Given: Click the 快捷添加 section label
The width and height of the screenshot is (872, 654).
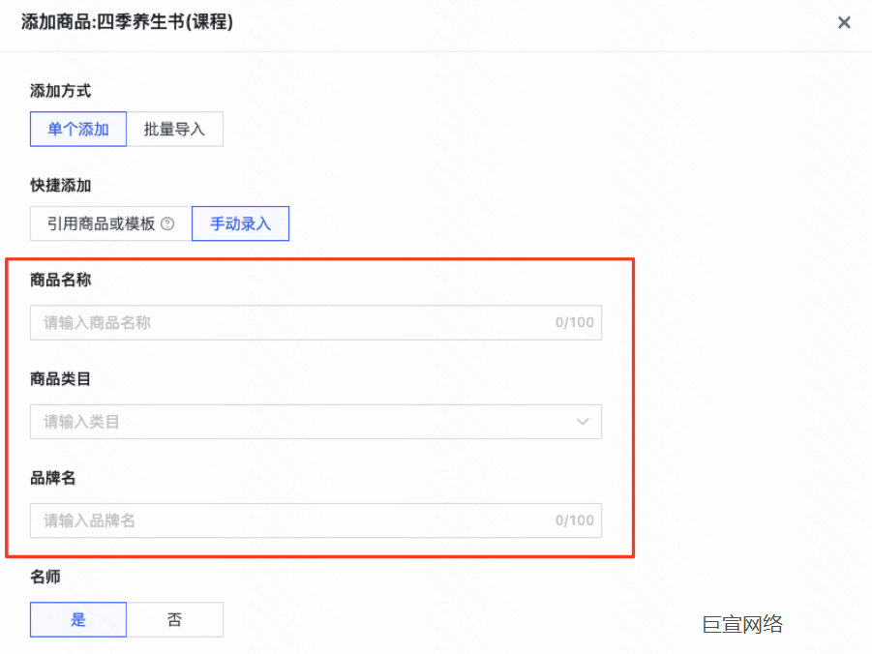Looking at the screenshot, I should pos(61,186).
